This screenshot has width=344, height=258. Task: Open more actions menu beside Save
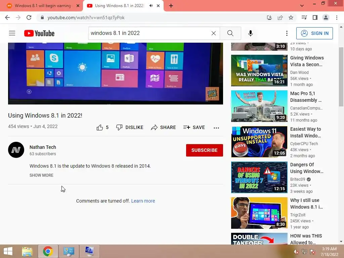pyautogui.click(x=216, y=128)
